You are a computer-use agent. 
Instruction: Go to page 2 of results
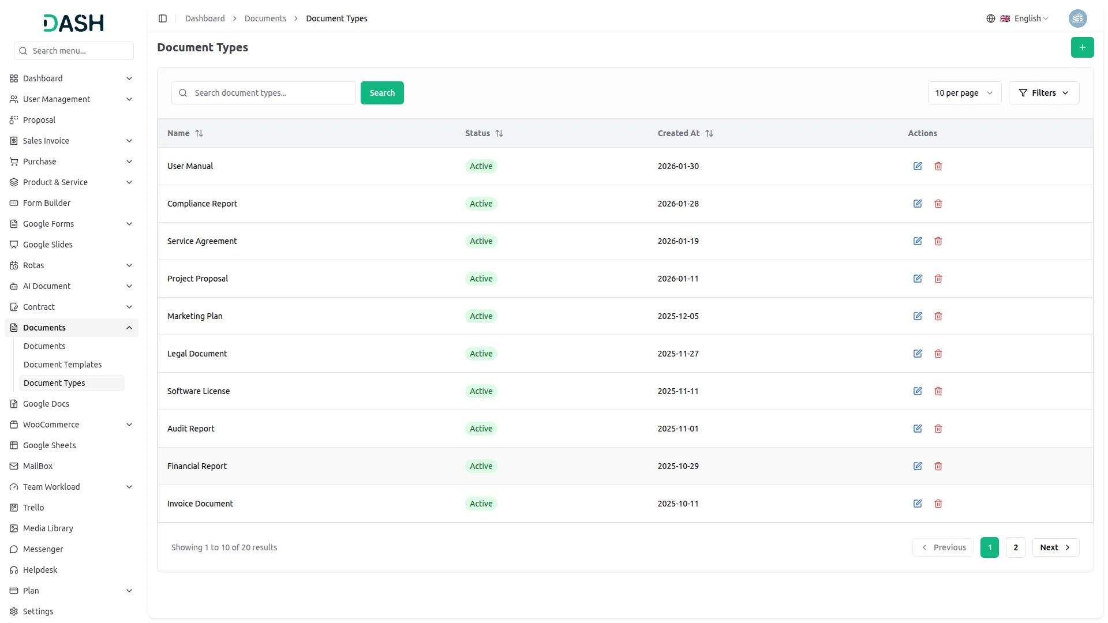tap(1015, 547)
